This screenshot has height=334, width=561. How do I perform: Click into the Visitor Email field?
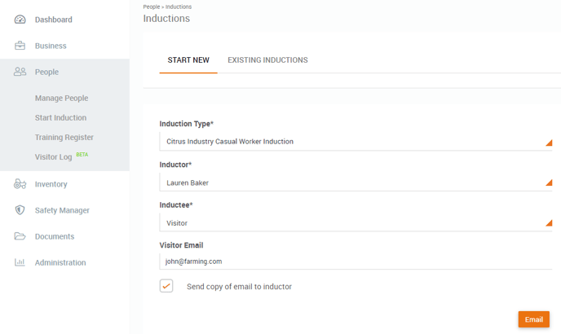pos(356,261)
